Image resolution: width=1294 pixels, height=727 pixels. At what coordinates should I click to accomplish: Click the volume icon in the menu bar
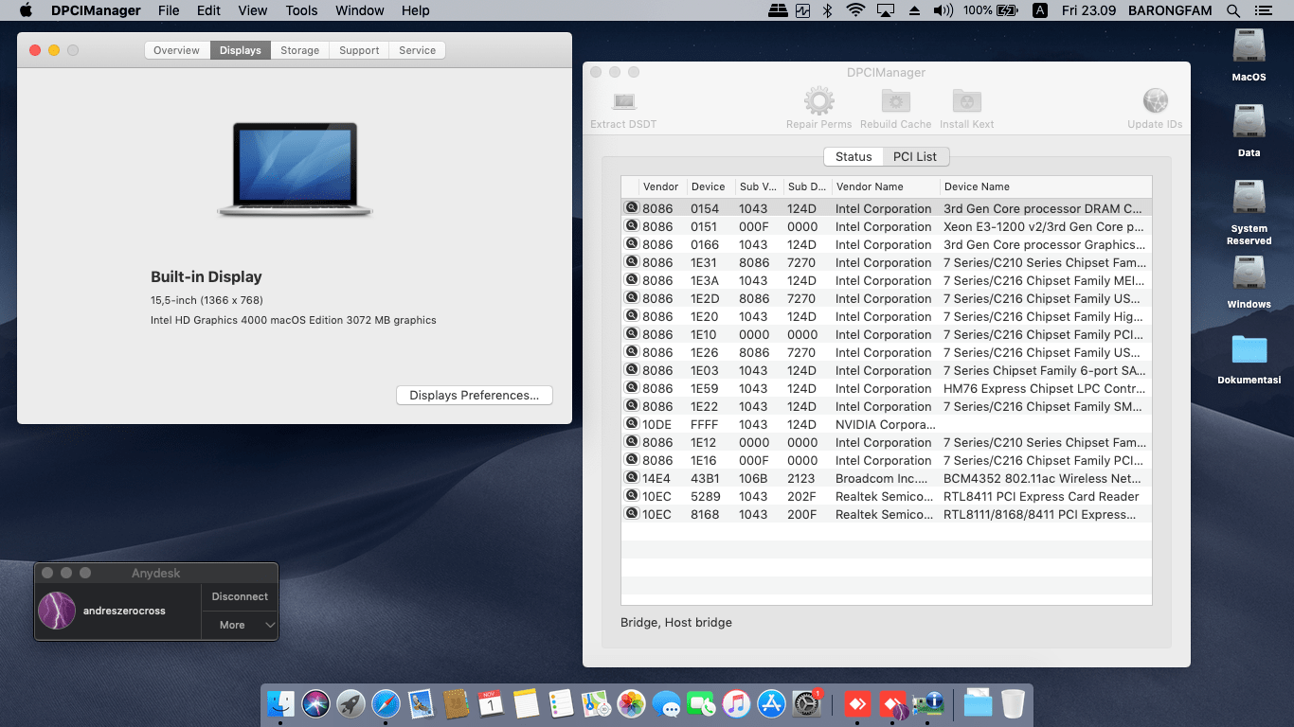coord(943,10)
